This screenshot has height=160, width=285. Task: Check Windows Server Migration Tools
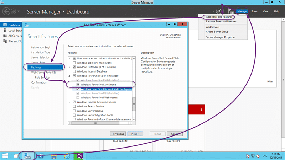74,115
